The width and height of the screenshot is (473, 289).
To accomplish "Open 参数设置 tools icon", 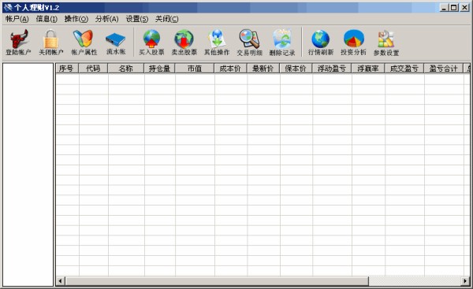I will pyautogui.click(x=386, y=43).
